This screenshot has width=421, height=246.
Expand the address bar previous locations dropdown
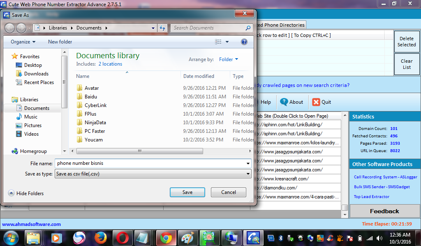click(x=153, y=28)
